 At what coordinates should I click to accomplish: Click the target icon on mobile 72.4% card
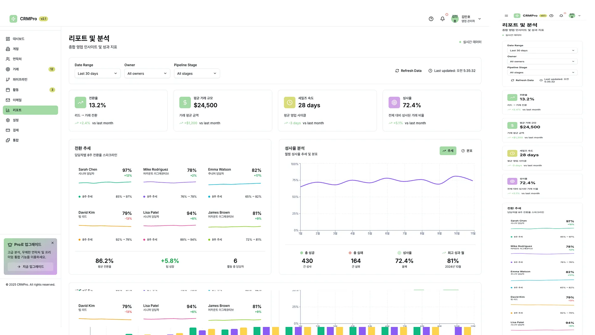pos(512,181)
